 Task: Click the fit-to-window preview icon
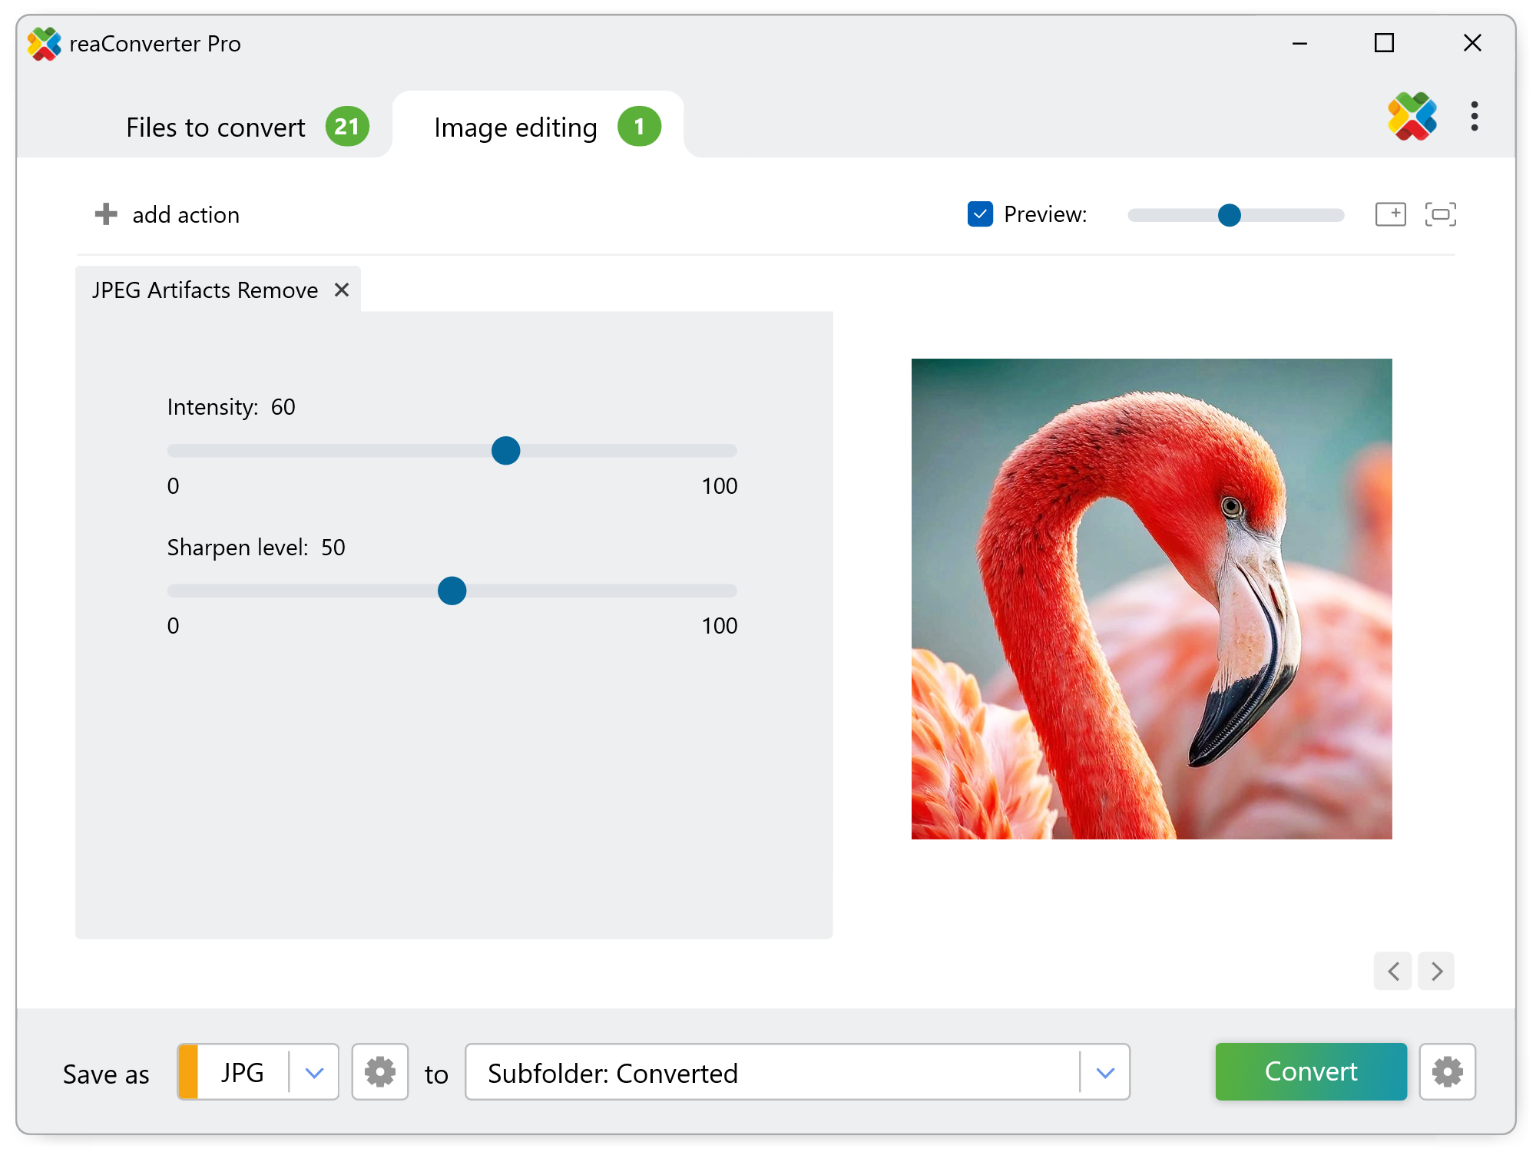point(1440,214)
